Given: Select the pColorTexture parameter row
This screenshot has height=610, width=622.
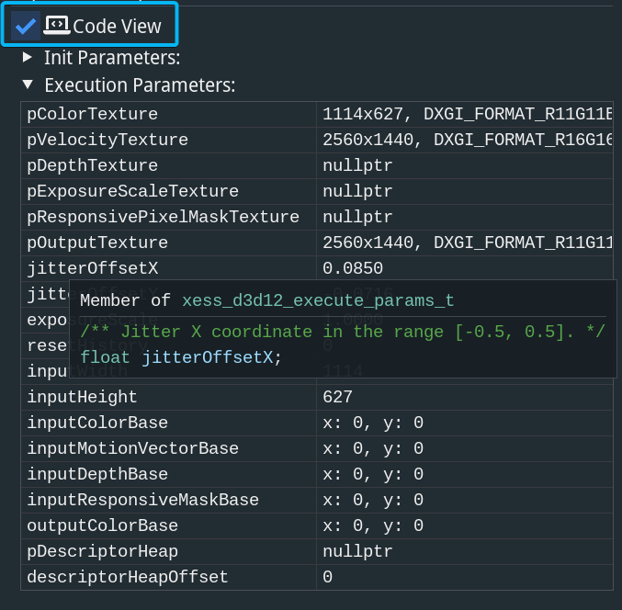Looking at the screenshot, I should tap(92, 114).
